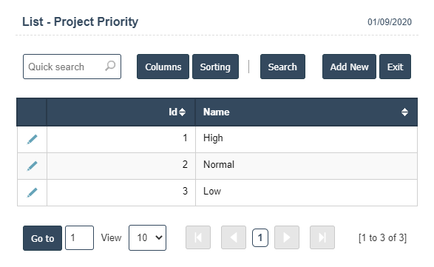Click the quick search magnifier icon

(x=110, y=67)
